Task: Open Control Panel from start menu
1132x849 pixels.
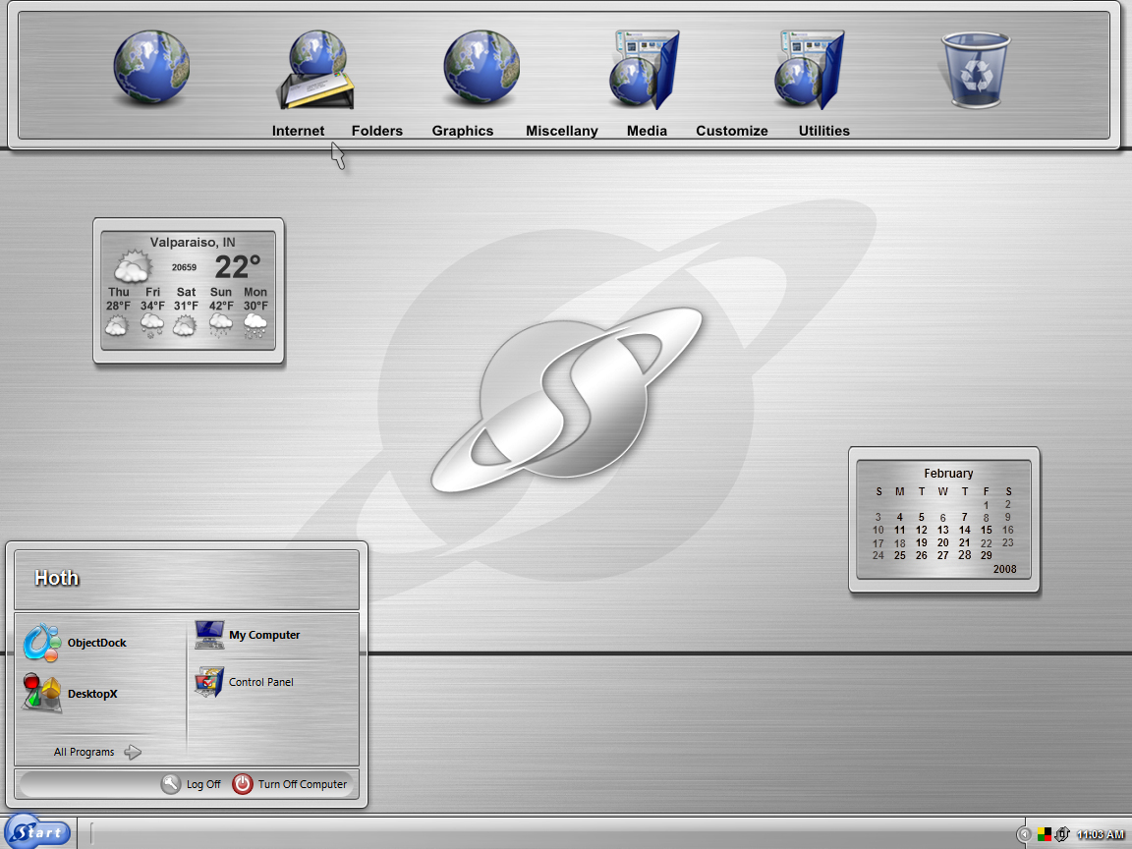Action: pos(244,682)
